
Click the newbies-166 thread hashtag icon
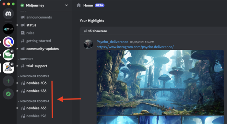pos(23,108)
